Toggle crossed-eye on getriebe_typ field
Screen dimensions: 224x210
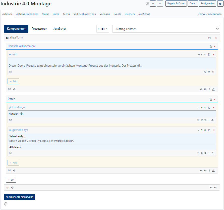click(205, 153)
